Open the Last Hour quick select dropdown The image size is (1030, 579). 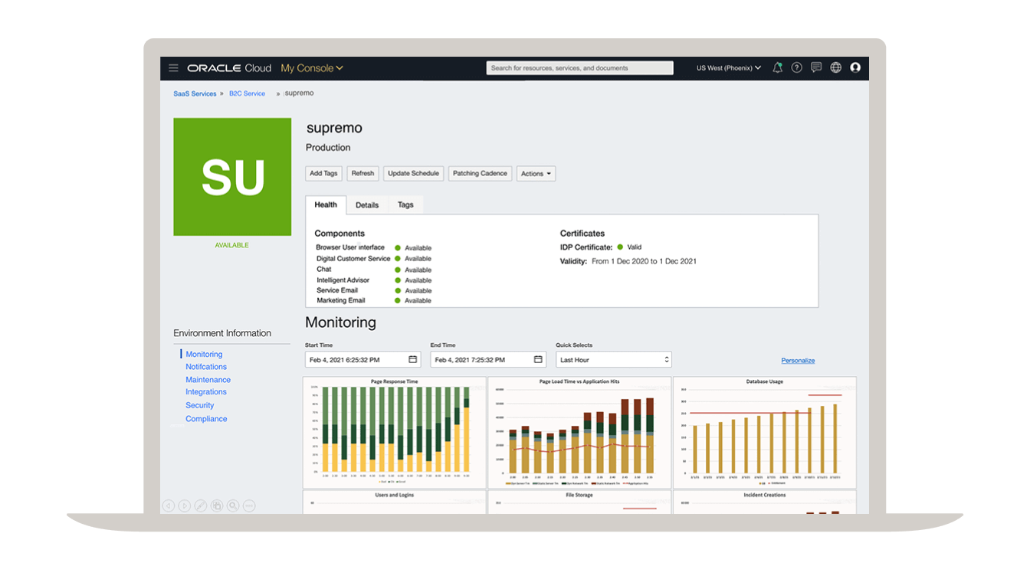coord(613,359)
